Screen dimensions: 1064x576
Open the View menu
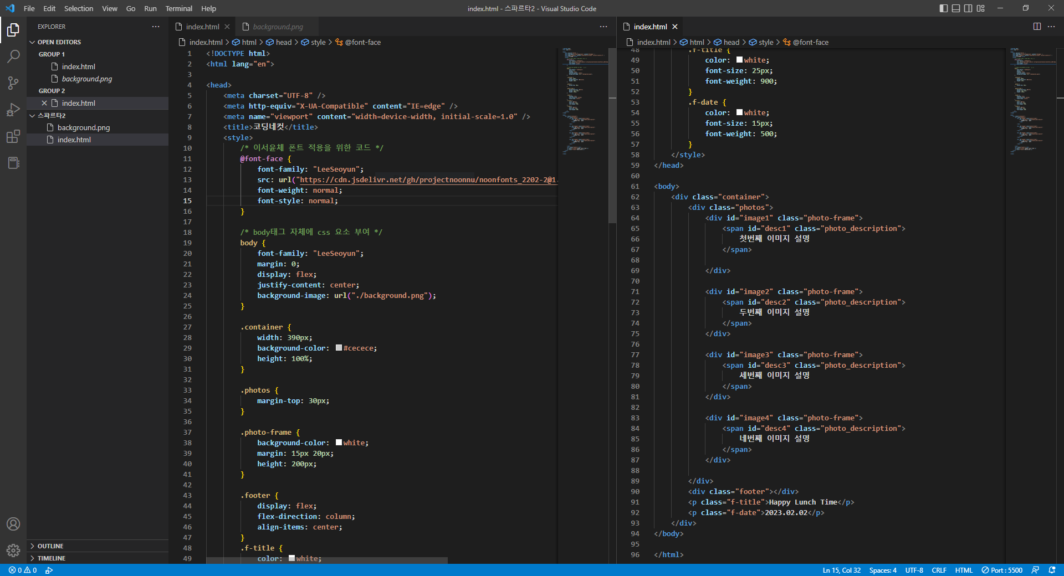(x=110, y=8)
